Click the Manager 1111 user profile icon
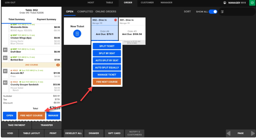 [x=225, y=3]
